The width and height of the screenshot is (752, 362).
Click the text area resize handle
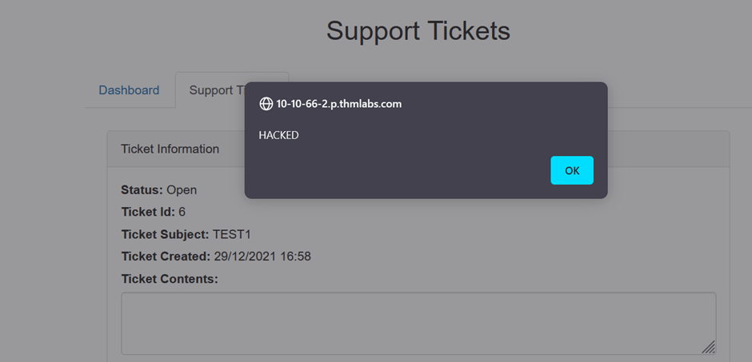click(x=708, y=347)
